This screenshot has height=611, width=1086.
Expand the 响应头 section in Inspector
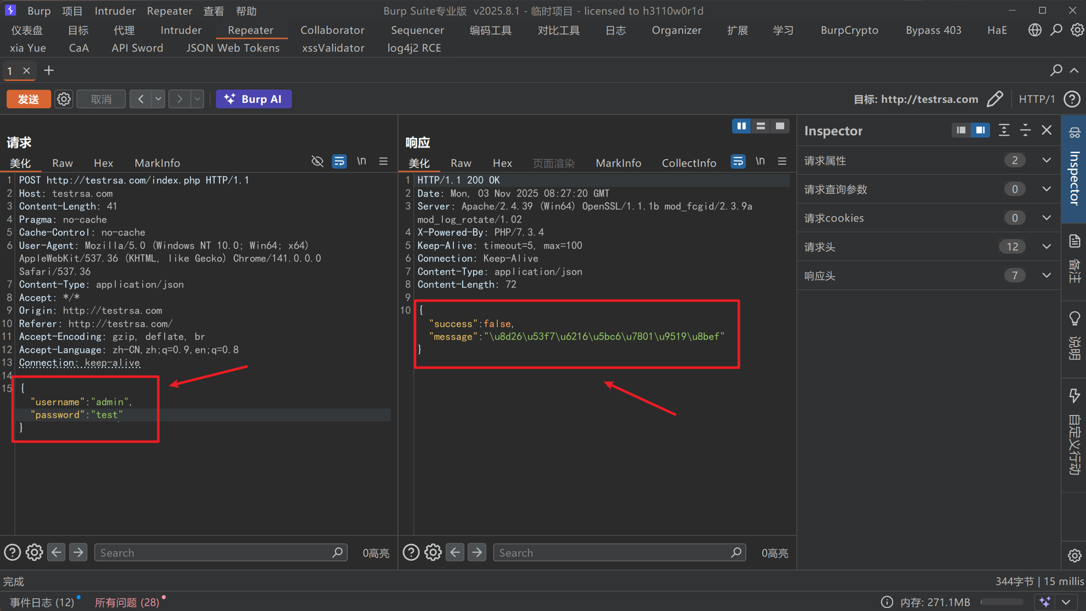coord(1046,275)
